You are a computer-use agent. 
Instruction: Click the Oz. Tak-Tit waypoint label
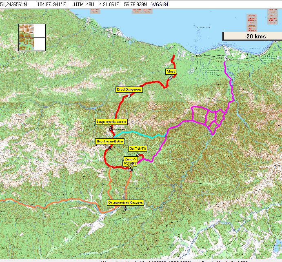pos(137,149)
